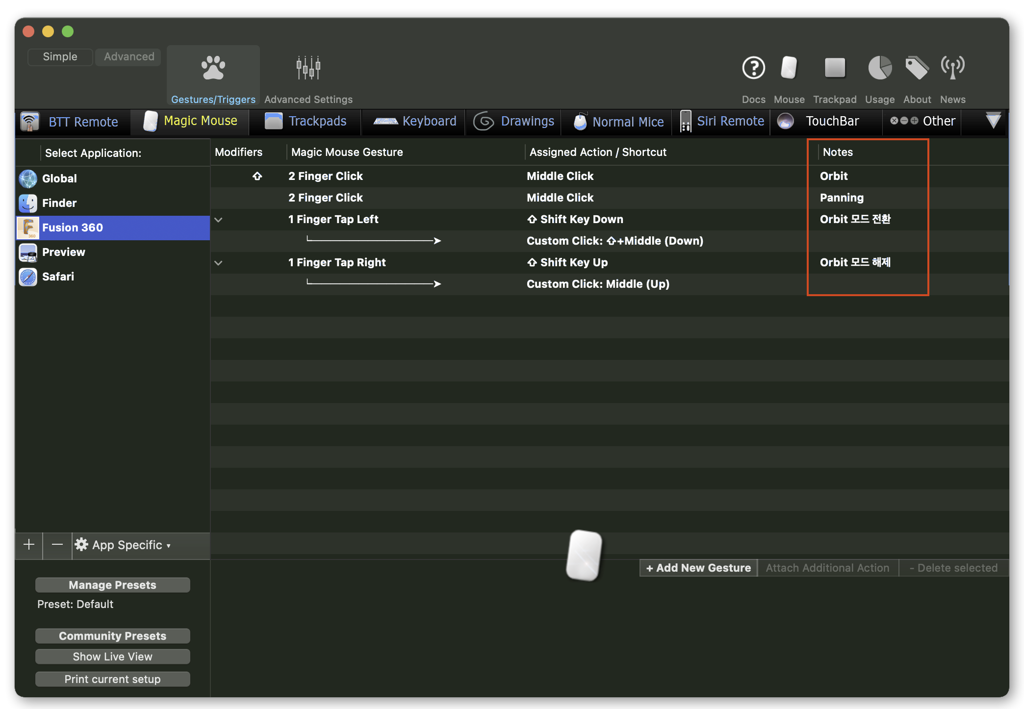Select Safari in application list

tap(58, 277)
